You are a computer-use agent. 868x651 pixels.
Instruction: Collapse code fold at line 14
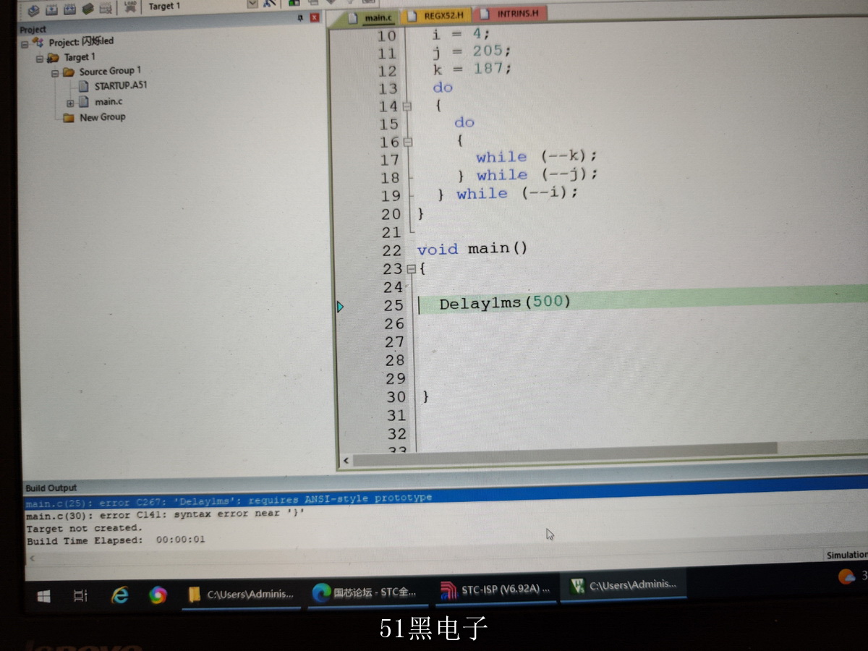coord(407,106)
